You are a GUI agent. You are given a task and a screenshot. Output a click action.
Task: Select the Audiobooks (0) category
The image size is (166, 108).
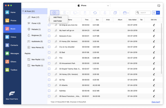tap(34, 41)
